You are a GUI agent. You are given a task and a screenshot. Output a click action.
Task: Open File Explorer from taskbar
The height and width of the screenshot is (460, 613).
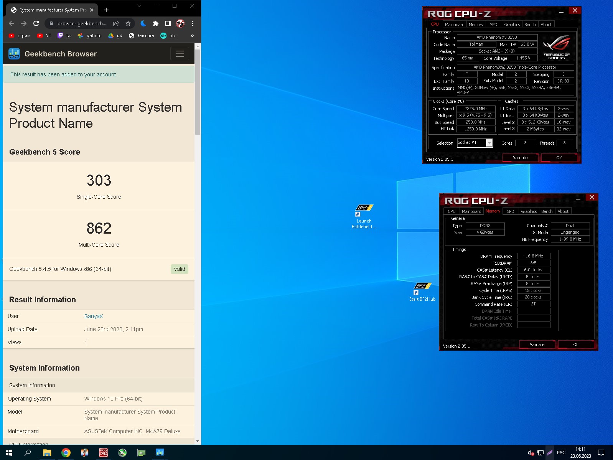click(x=47, y=453)
